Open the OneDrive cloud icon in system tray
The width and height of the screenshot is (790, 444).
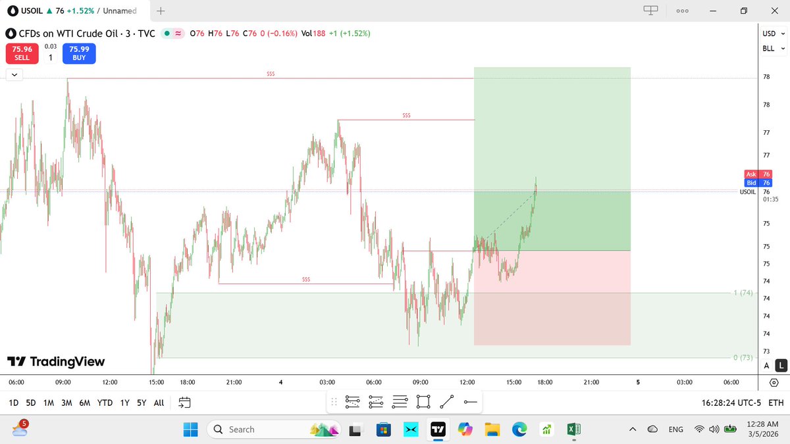[652, 430]
